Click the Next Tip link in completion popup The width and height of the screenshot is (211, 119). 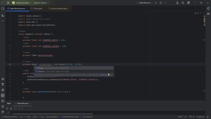[104, 75]
